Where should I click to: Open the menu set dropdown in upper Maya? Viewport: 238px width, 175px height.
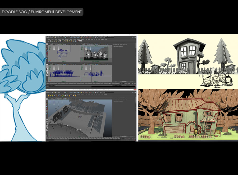(49, 38)
